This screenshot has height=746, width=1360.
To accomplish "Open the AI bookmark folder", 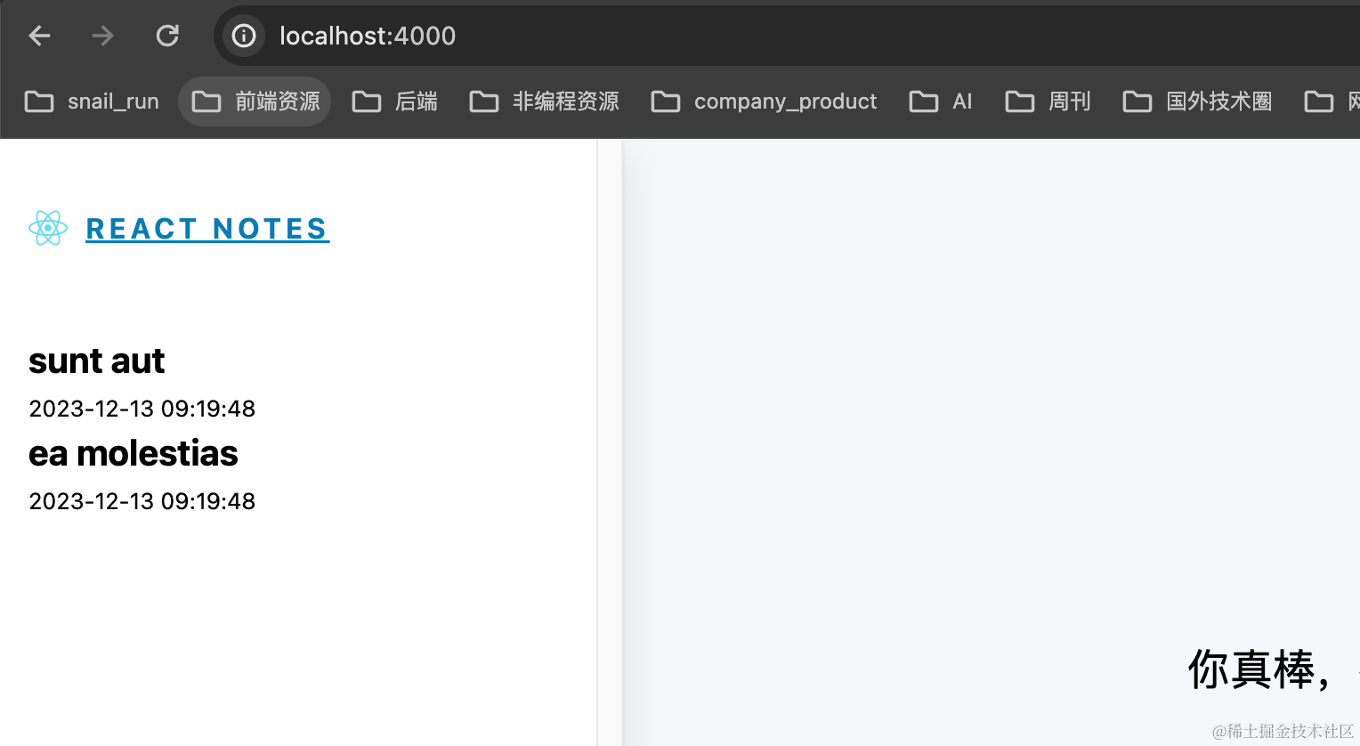I will 941,101.
